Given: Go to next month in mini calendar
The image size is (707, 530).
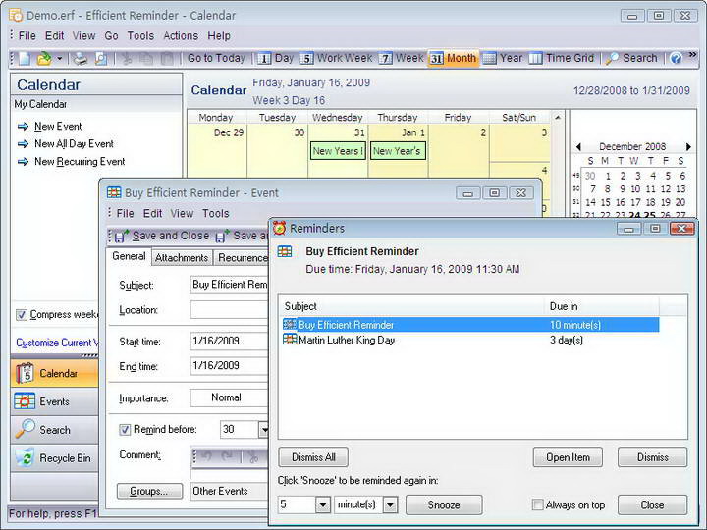Looking at the screenshot, I should coord(689,146).
